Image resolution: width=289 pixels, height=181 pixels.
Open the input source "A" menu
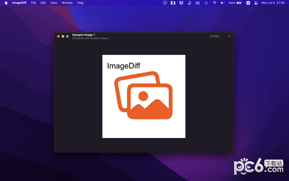248,3
